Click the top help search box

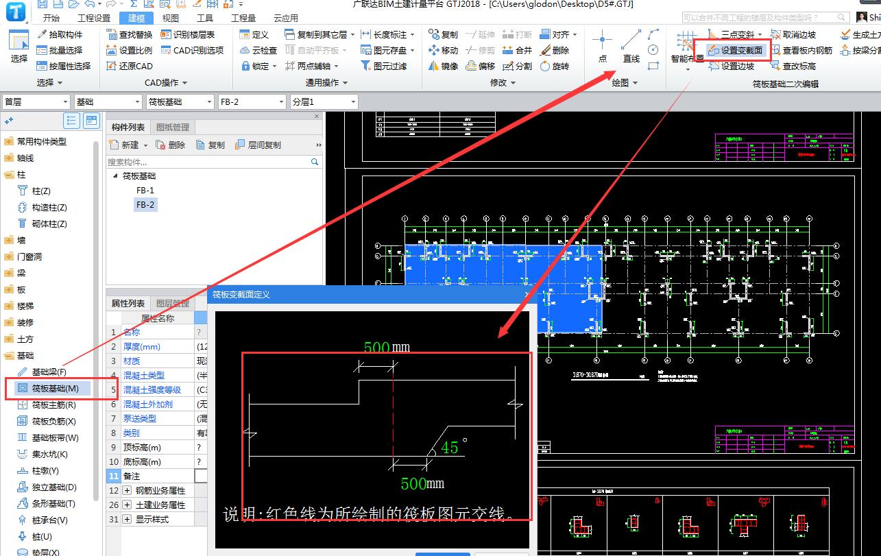point(767,18)
